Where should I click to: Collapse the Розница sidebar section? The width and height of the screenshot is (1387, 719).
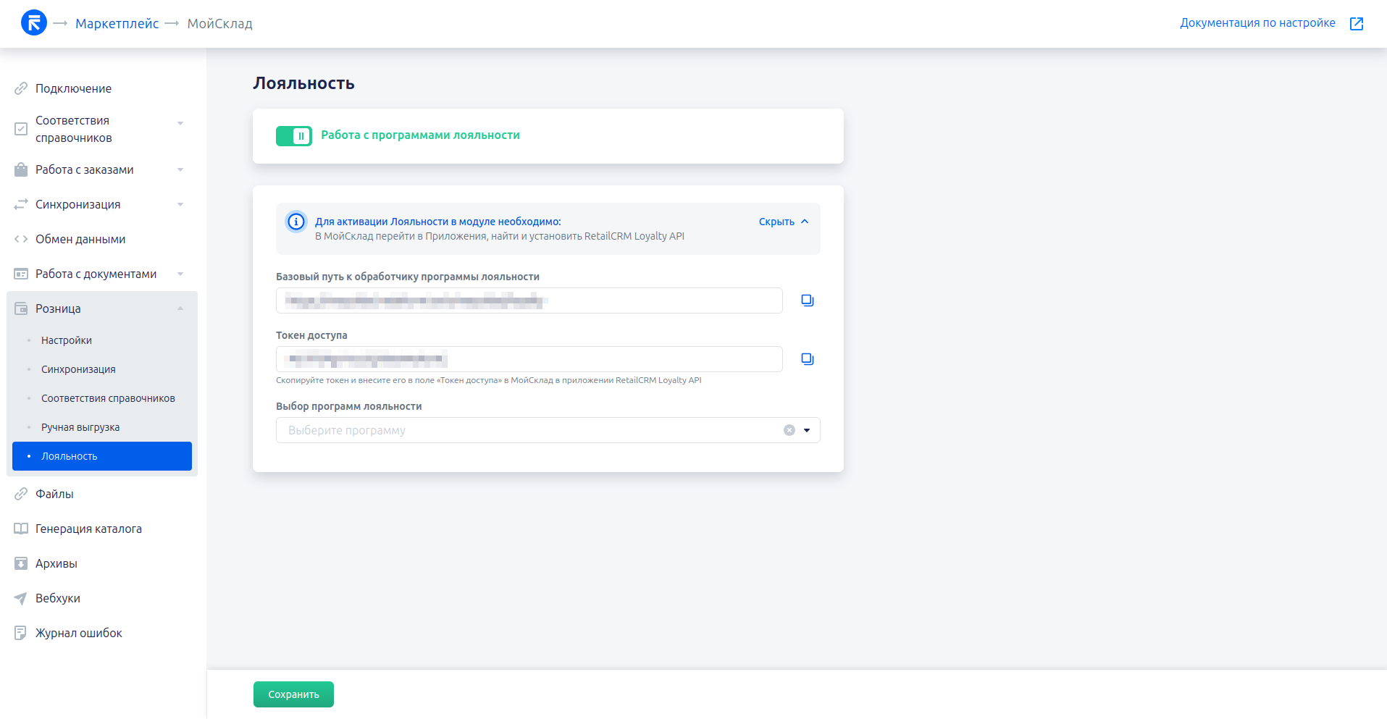pyautogui.click(x=180, y=309)
